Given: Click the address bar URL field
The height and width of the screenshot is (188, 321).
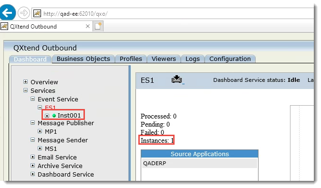Looking at the screenshot, I should 173,13.
